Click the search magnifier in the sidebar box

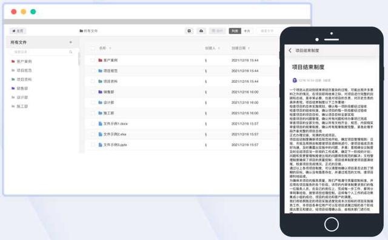(71, 52)
